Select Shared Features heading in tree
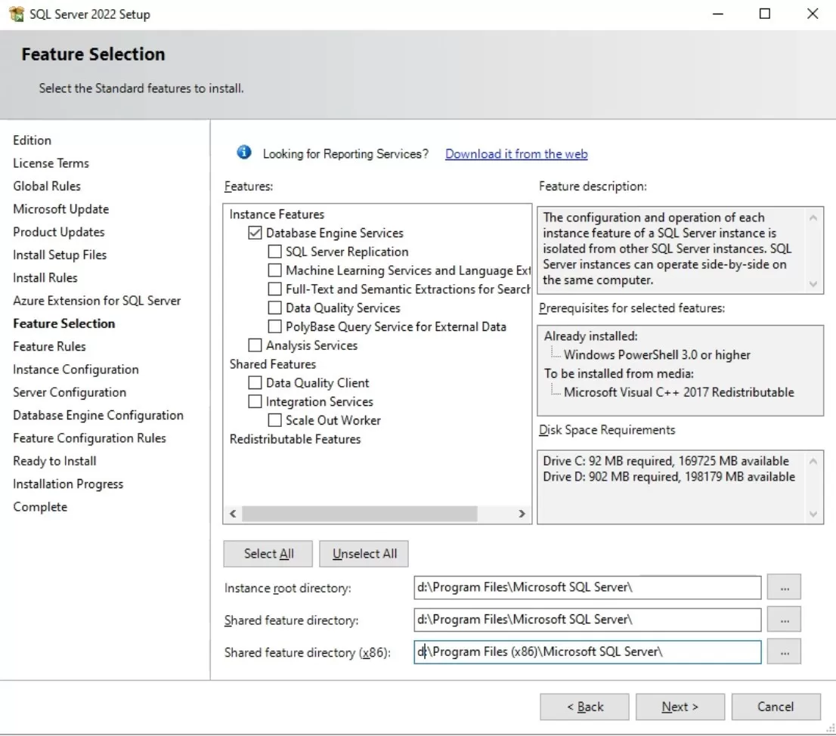The width and height of the screenshot is (836, 736). pyautogui.click(x=272, y=364)
